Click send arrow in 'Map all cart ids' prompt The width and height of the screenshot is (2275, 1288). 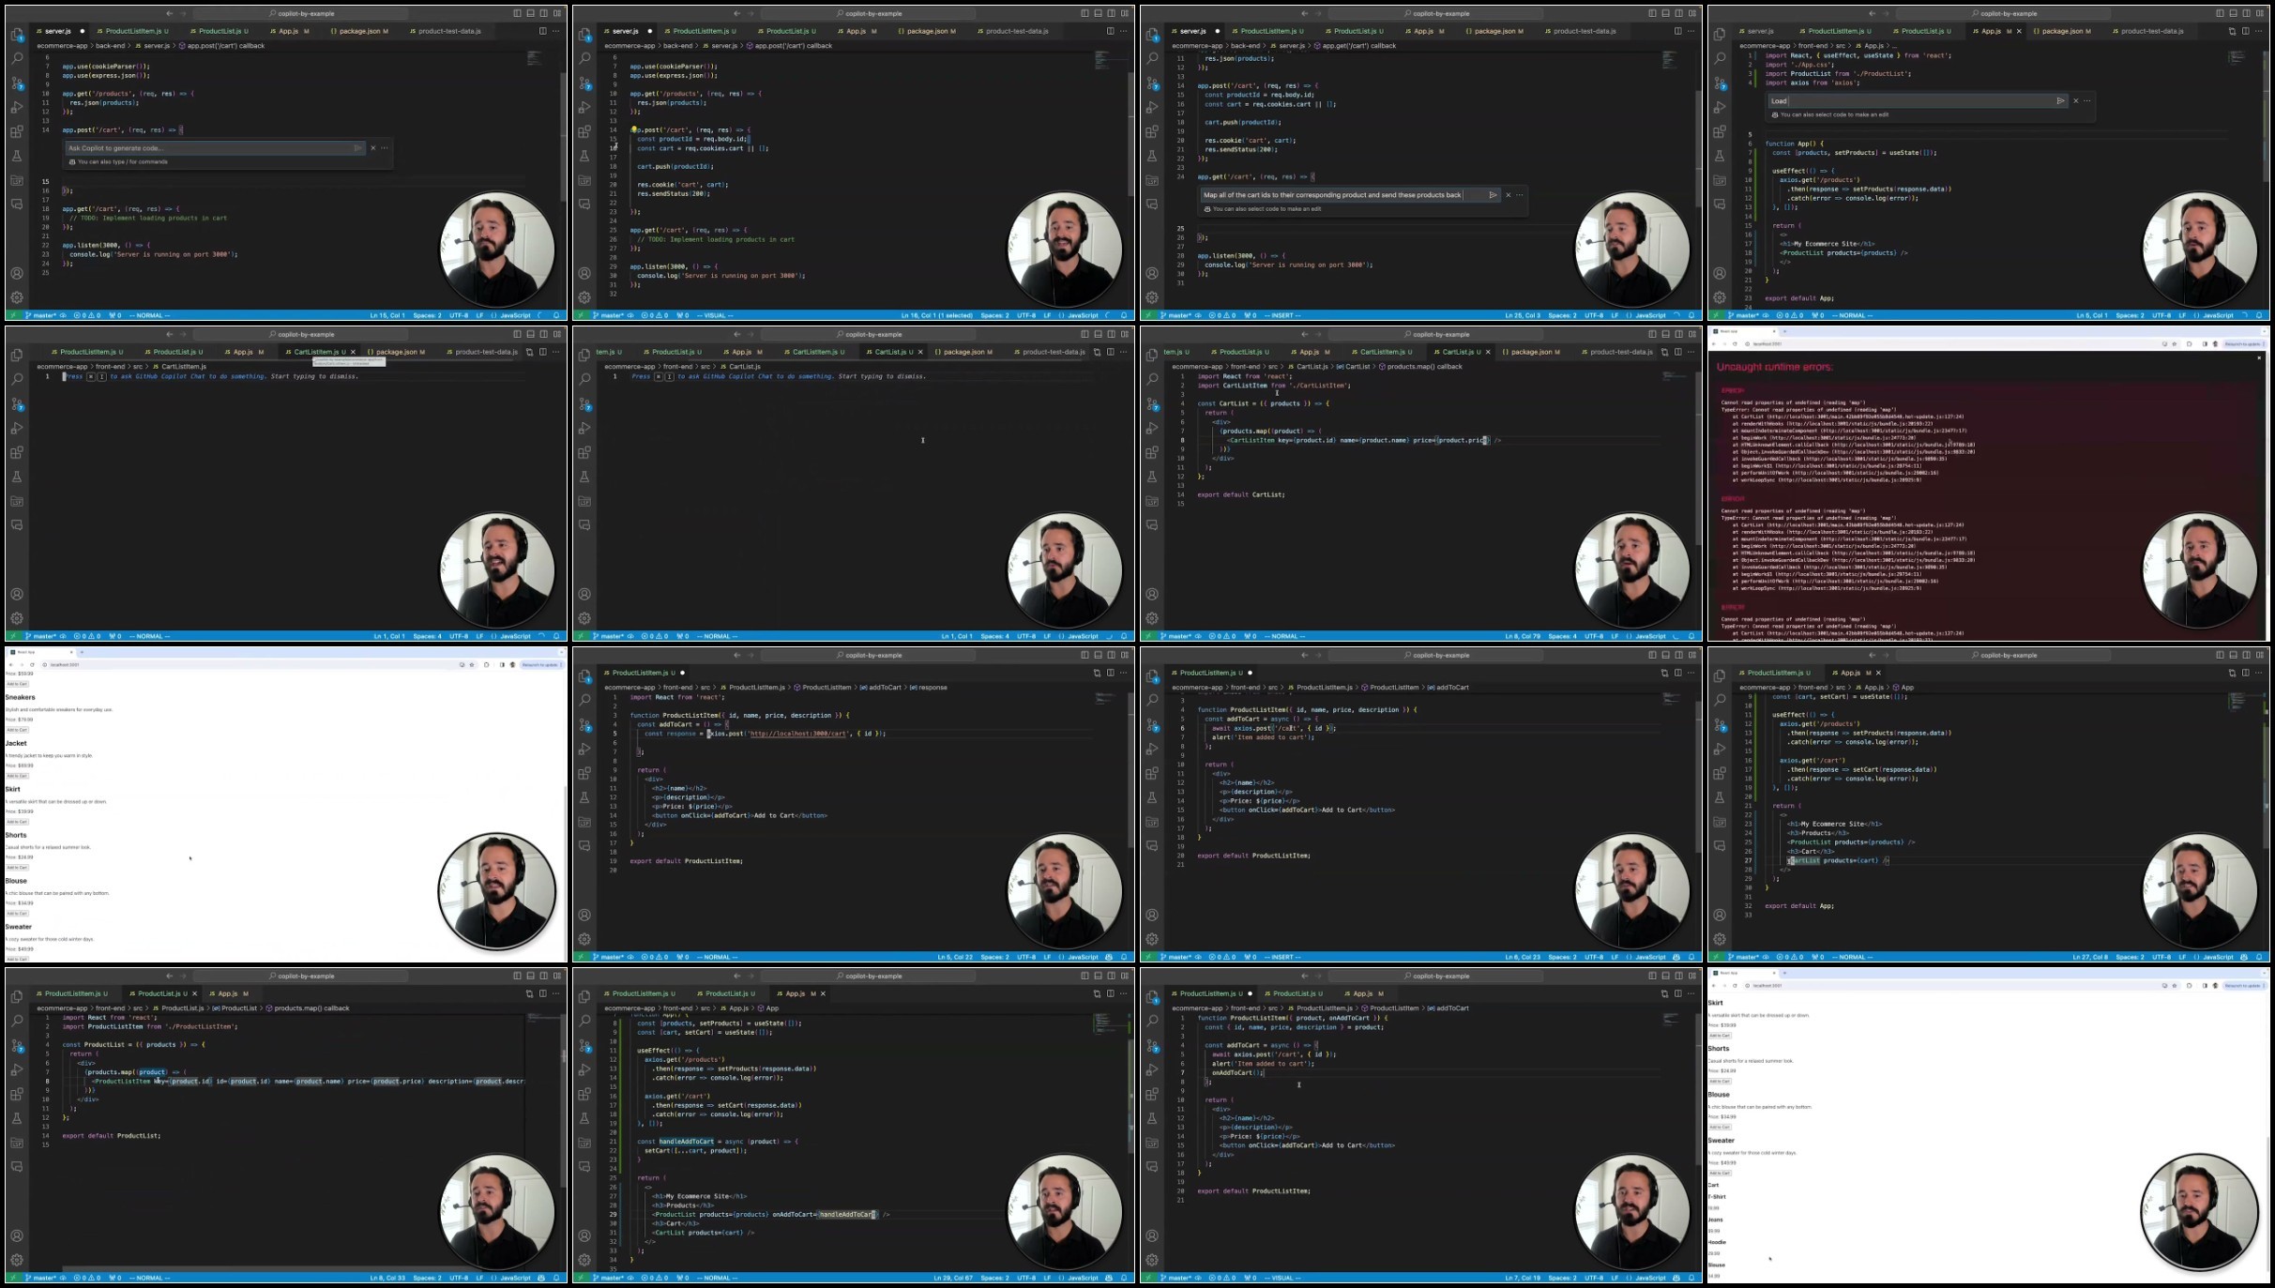tap(1493, 195)
